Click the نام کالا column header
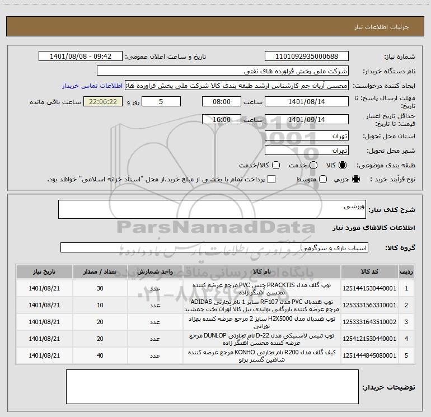This screenshot has width=431, height=417. click(262, 272)
